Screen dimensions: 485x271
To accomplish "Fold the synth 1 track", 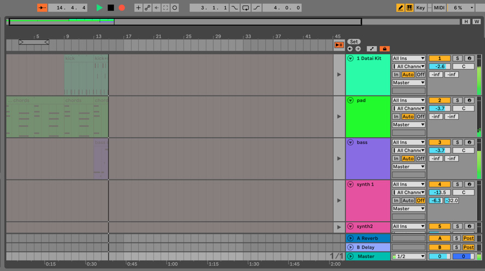I will coord(350,184).
